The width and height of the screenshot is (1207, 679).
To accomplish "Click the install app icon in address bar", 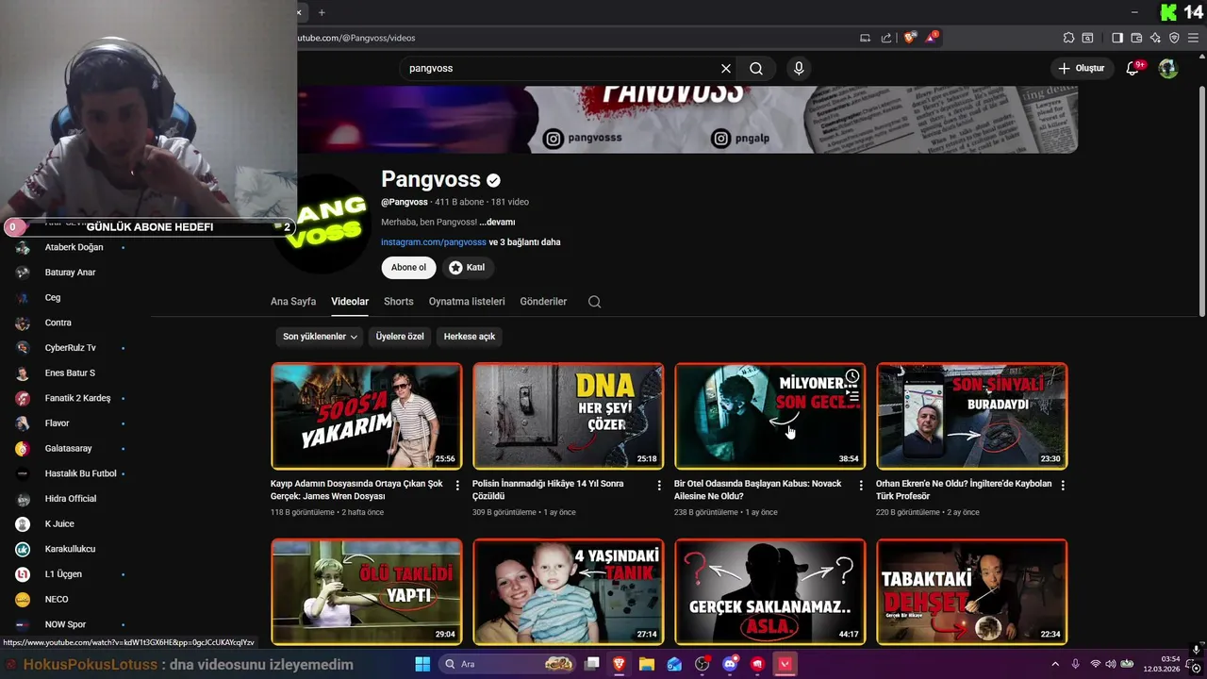I will coord(865,38).
